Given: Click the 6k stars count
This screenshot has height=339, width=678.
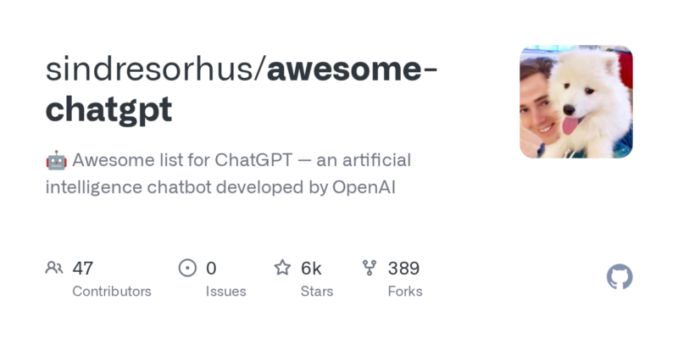Looking at the screenshot, I should (x=311, y=269).
